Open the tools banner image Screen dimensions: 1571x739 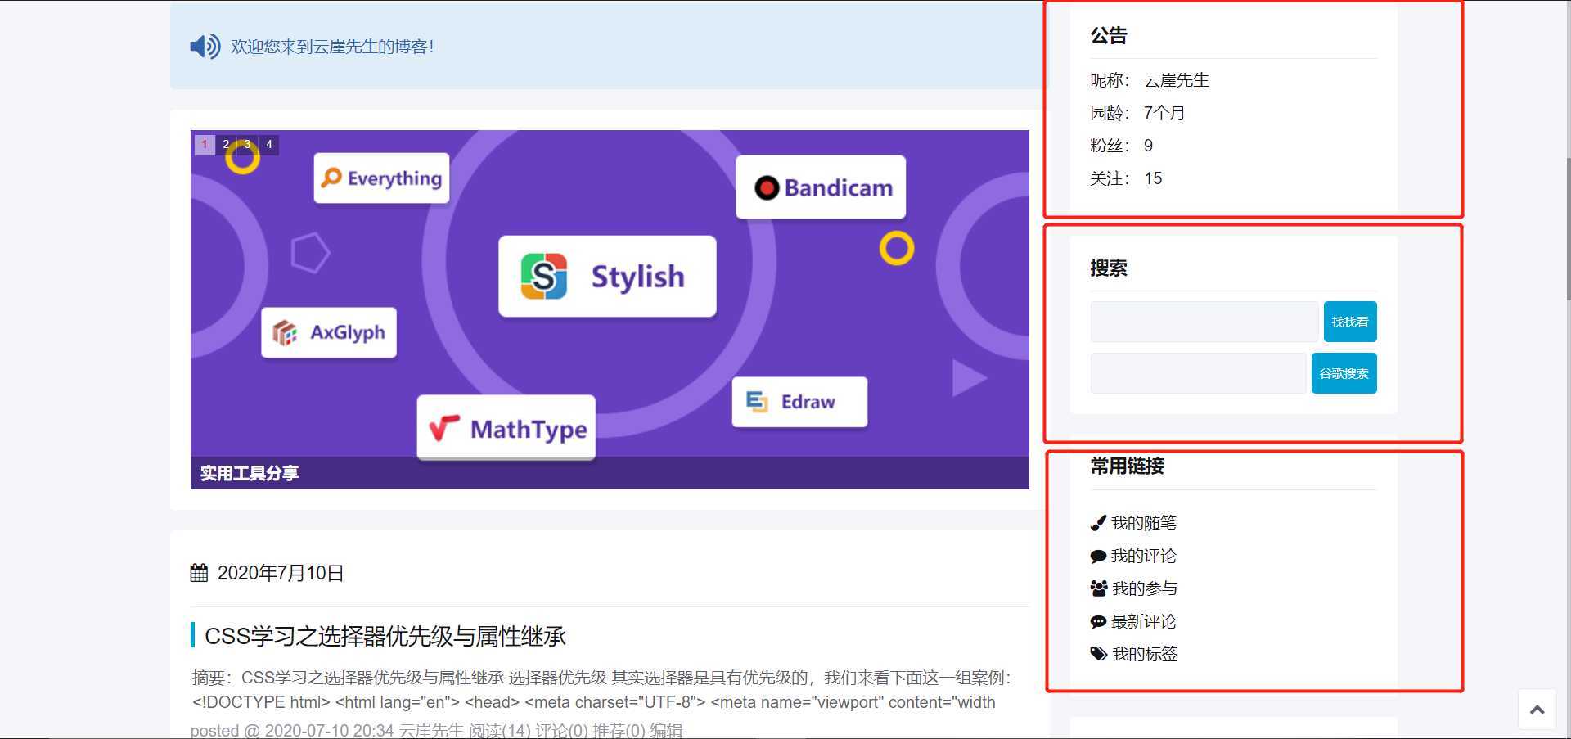pyautogui.click(x=610, y=309)
